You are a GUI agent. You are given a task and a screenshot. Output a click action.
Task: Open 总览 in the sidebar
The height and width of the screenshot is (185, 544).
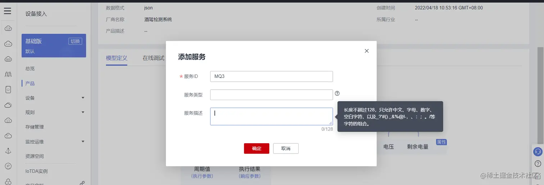(x=30, y=68)
